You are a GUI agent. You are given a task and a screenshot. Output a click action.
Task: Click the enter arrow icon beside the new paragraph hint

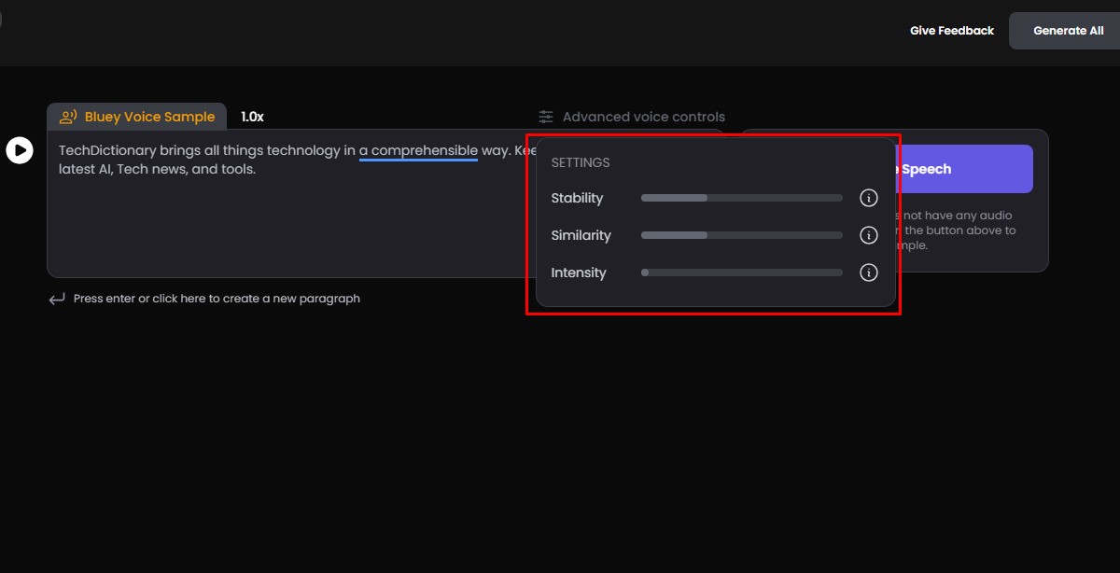(57, 298)
